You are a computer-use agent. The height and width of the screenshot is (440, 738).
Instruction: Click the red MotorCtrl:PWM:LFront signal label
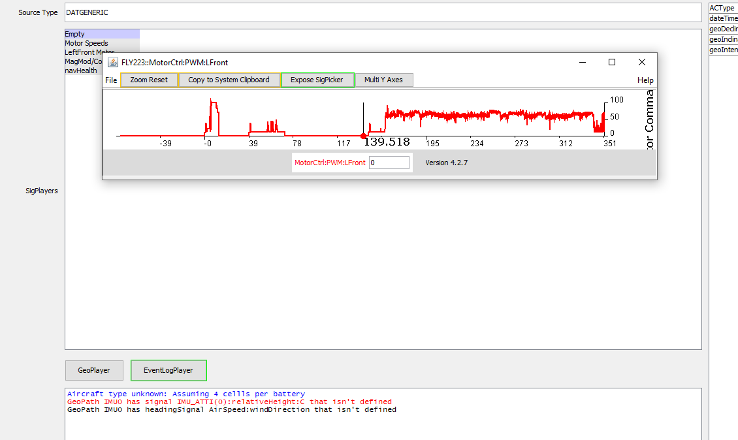pos(330,163)
